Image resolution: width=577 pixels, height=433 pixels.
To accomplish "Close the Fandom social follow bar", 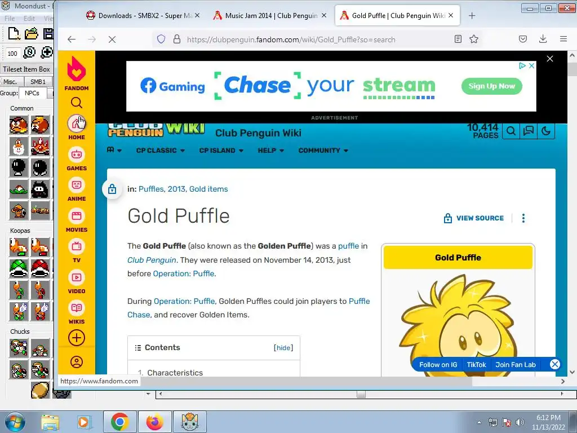I will pos(555,365).
